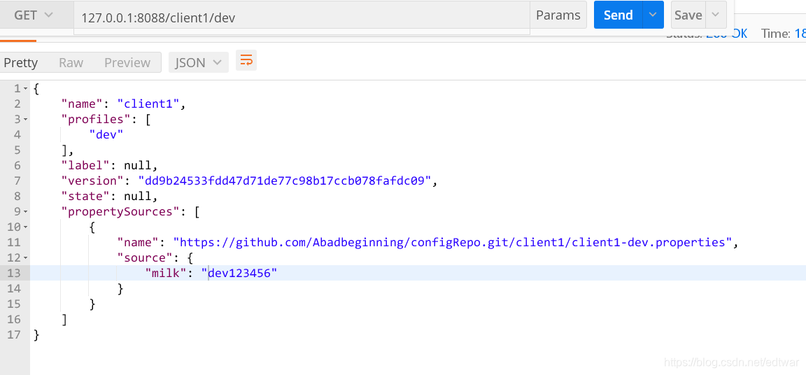Select the "dev123456" milk value
This screenshot has height=375, width=806.
239,274
